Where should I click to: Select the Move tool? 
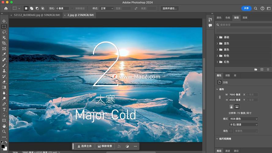(4, 21)
